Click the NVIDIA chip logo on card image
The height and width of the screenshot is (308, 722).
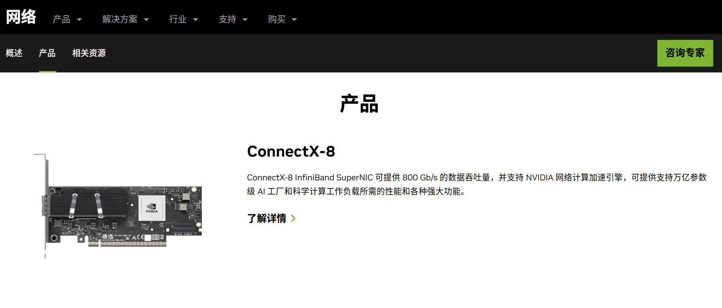(x=152, y=208)
